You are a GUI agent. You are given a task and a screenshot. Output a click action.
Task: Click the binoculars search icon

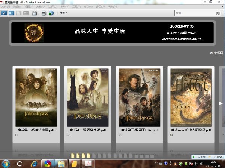pyautogui.click(x=217, y=13)
